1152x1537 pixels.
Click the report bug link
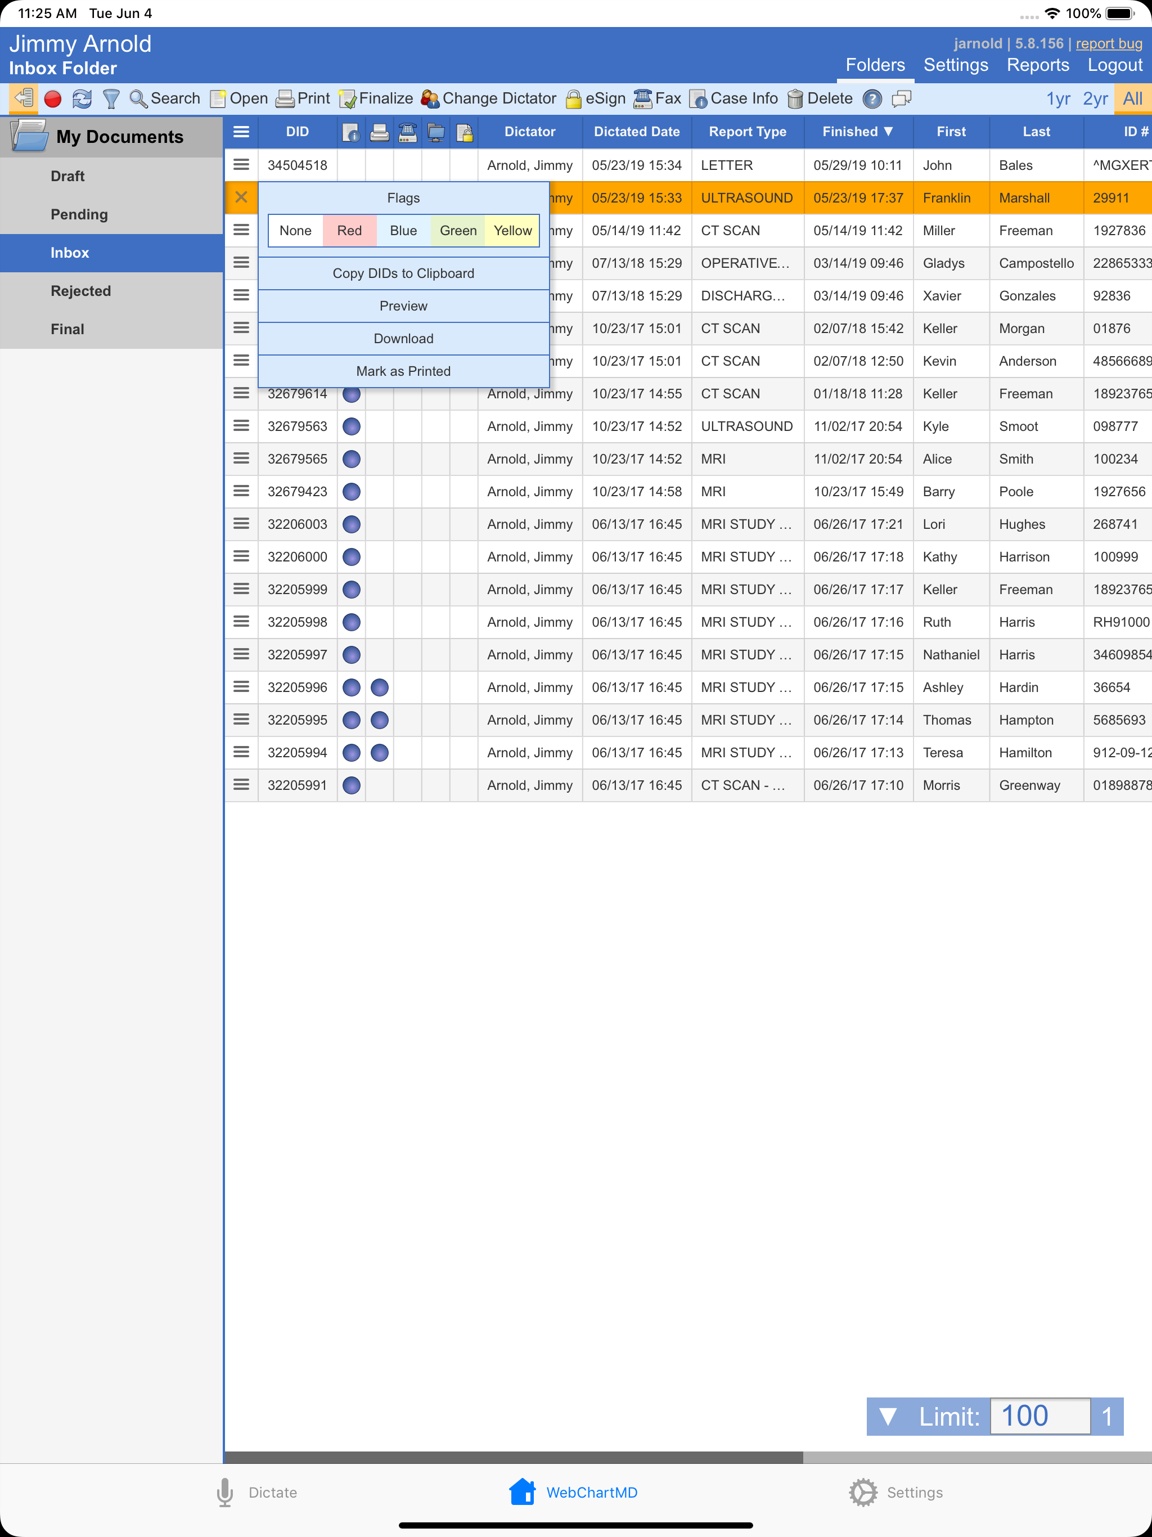point(1109,43)
